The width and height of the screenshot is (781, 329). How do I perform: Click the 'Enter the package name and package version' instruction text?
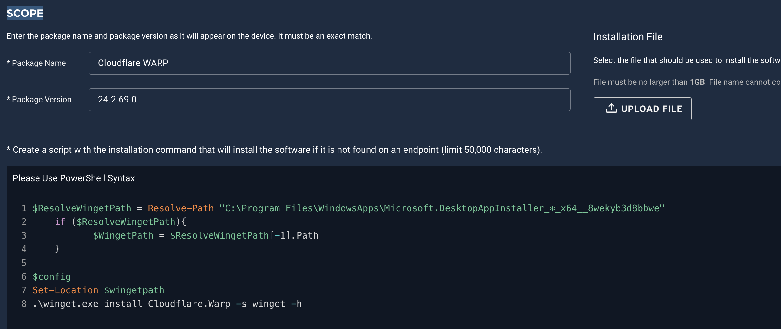tap(189, 36)
